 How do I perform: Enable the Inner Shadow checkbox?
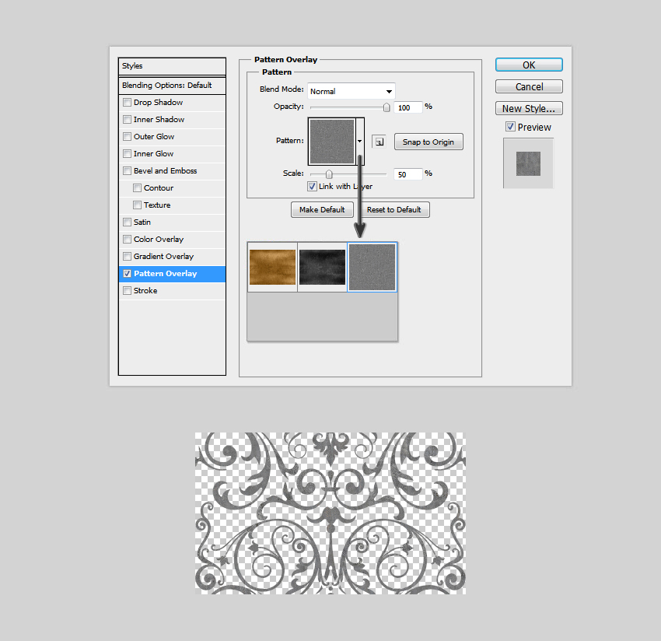pos(127,119)
